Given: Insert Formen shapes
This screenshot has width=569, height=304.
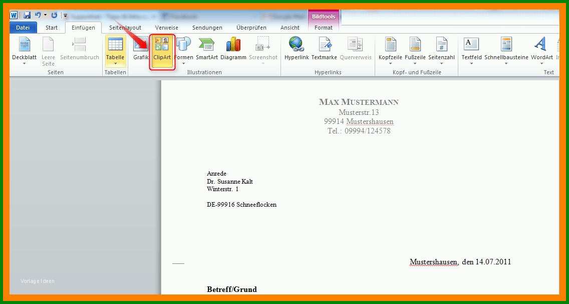Looking at the screenshot, I should point(184,49).
